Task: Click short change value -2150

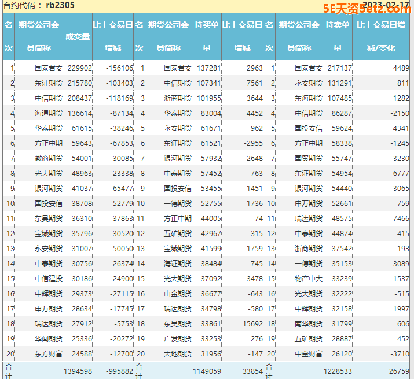Action: coord(400,113)
